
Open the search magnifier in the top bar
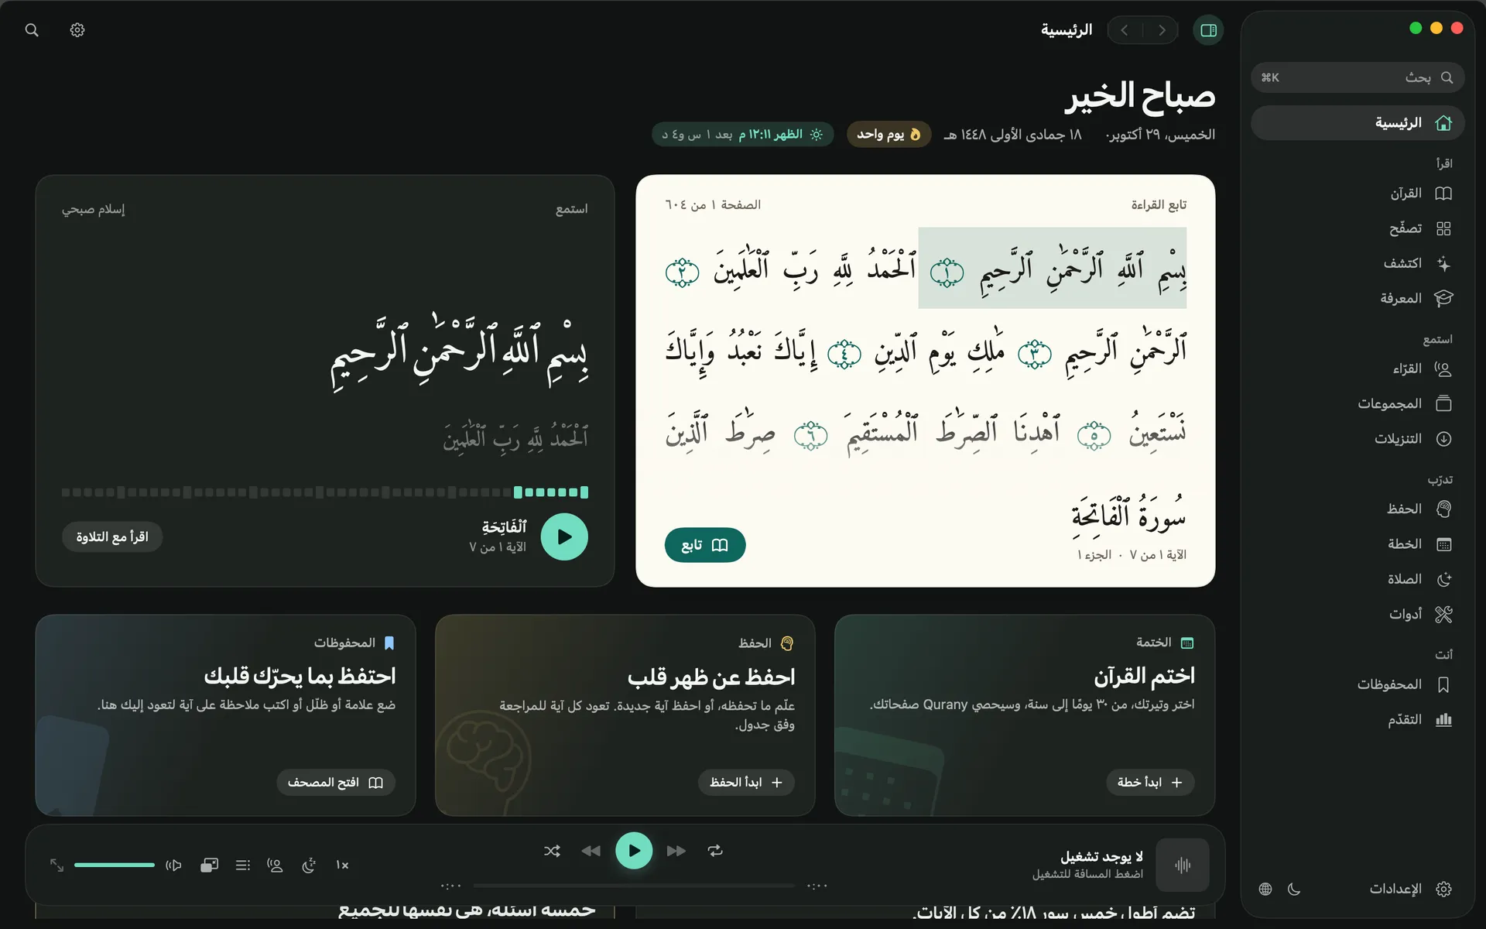click(32, 30)
